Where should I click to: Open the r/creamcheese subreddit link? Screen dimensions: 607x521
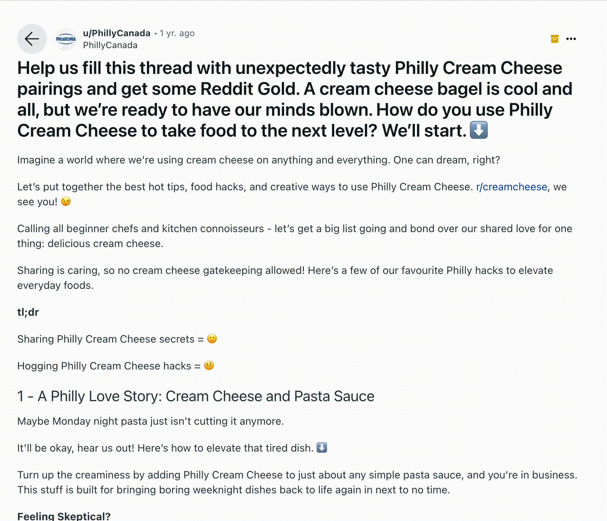(512, 187)
